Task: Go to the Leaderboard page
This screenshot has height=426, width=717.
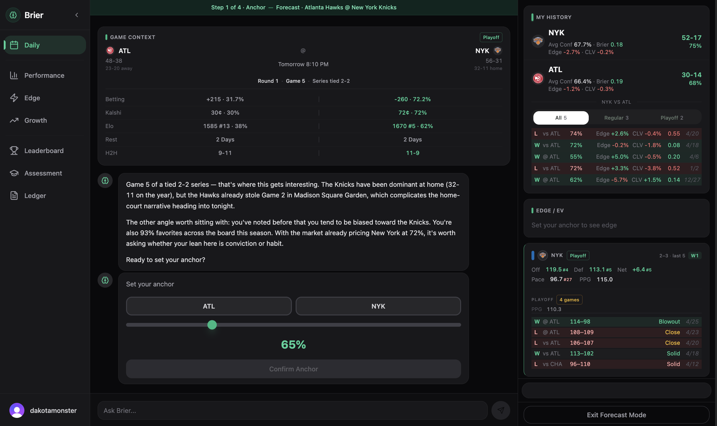Action: coord(45,151)
